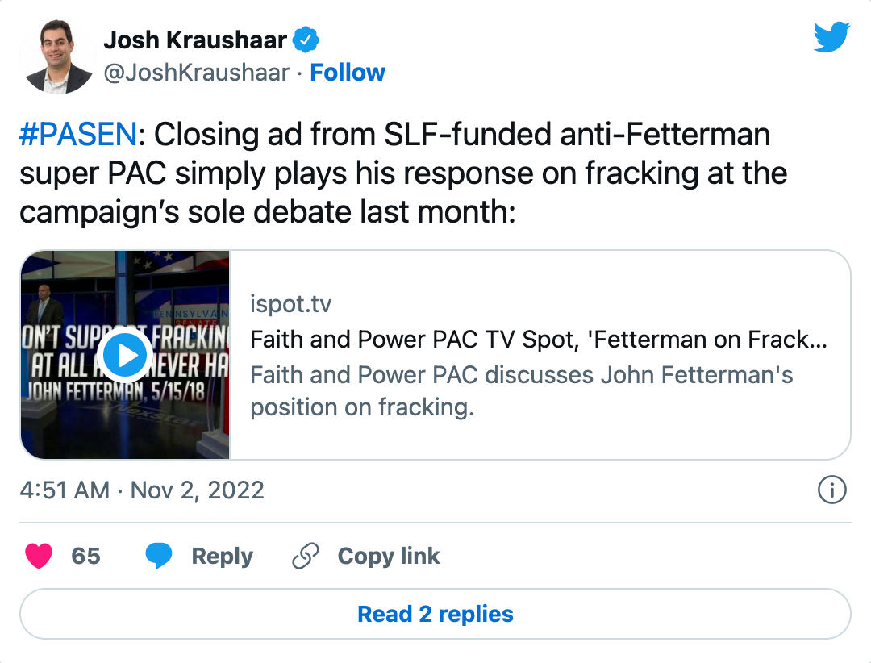Click the Copy link text
This screenshot has width=871, height=663.
pyautogui.click(x=389, y=557)
